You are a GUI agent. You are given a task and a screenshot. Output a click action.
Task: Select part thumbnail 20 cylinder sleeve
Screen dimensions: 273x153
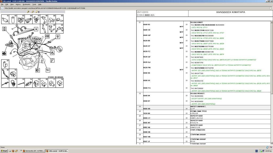pos(13,19)
